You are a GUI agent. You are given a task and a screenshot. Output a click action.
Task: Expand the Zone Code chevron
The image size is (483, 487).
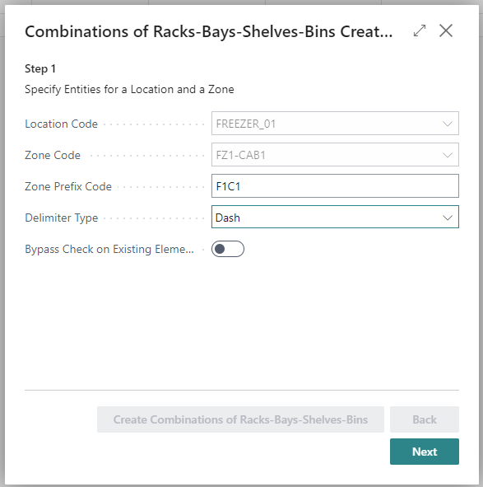pos(447,155)
